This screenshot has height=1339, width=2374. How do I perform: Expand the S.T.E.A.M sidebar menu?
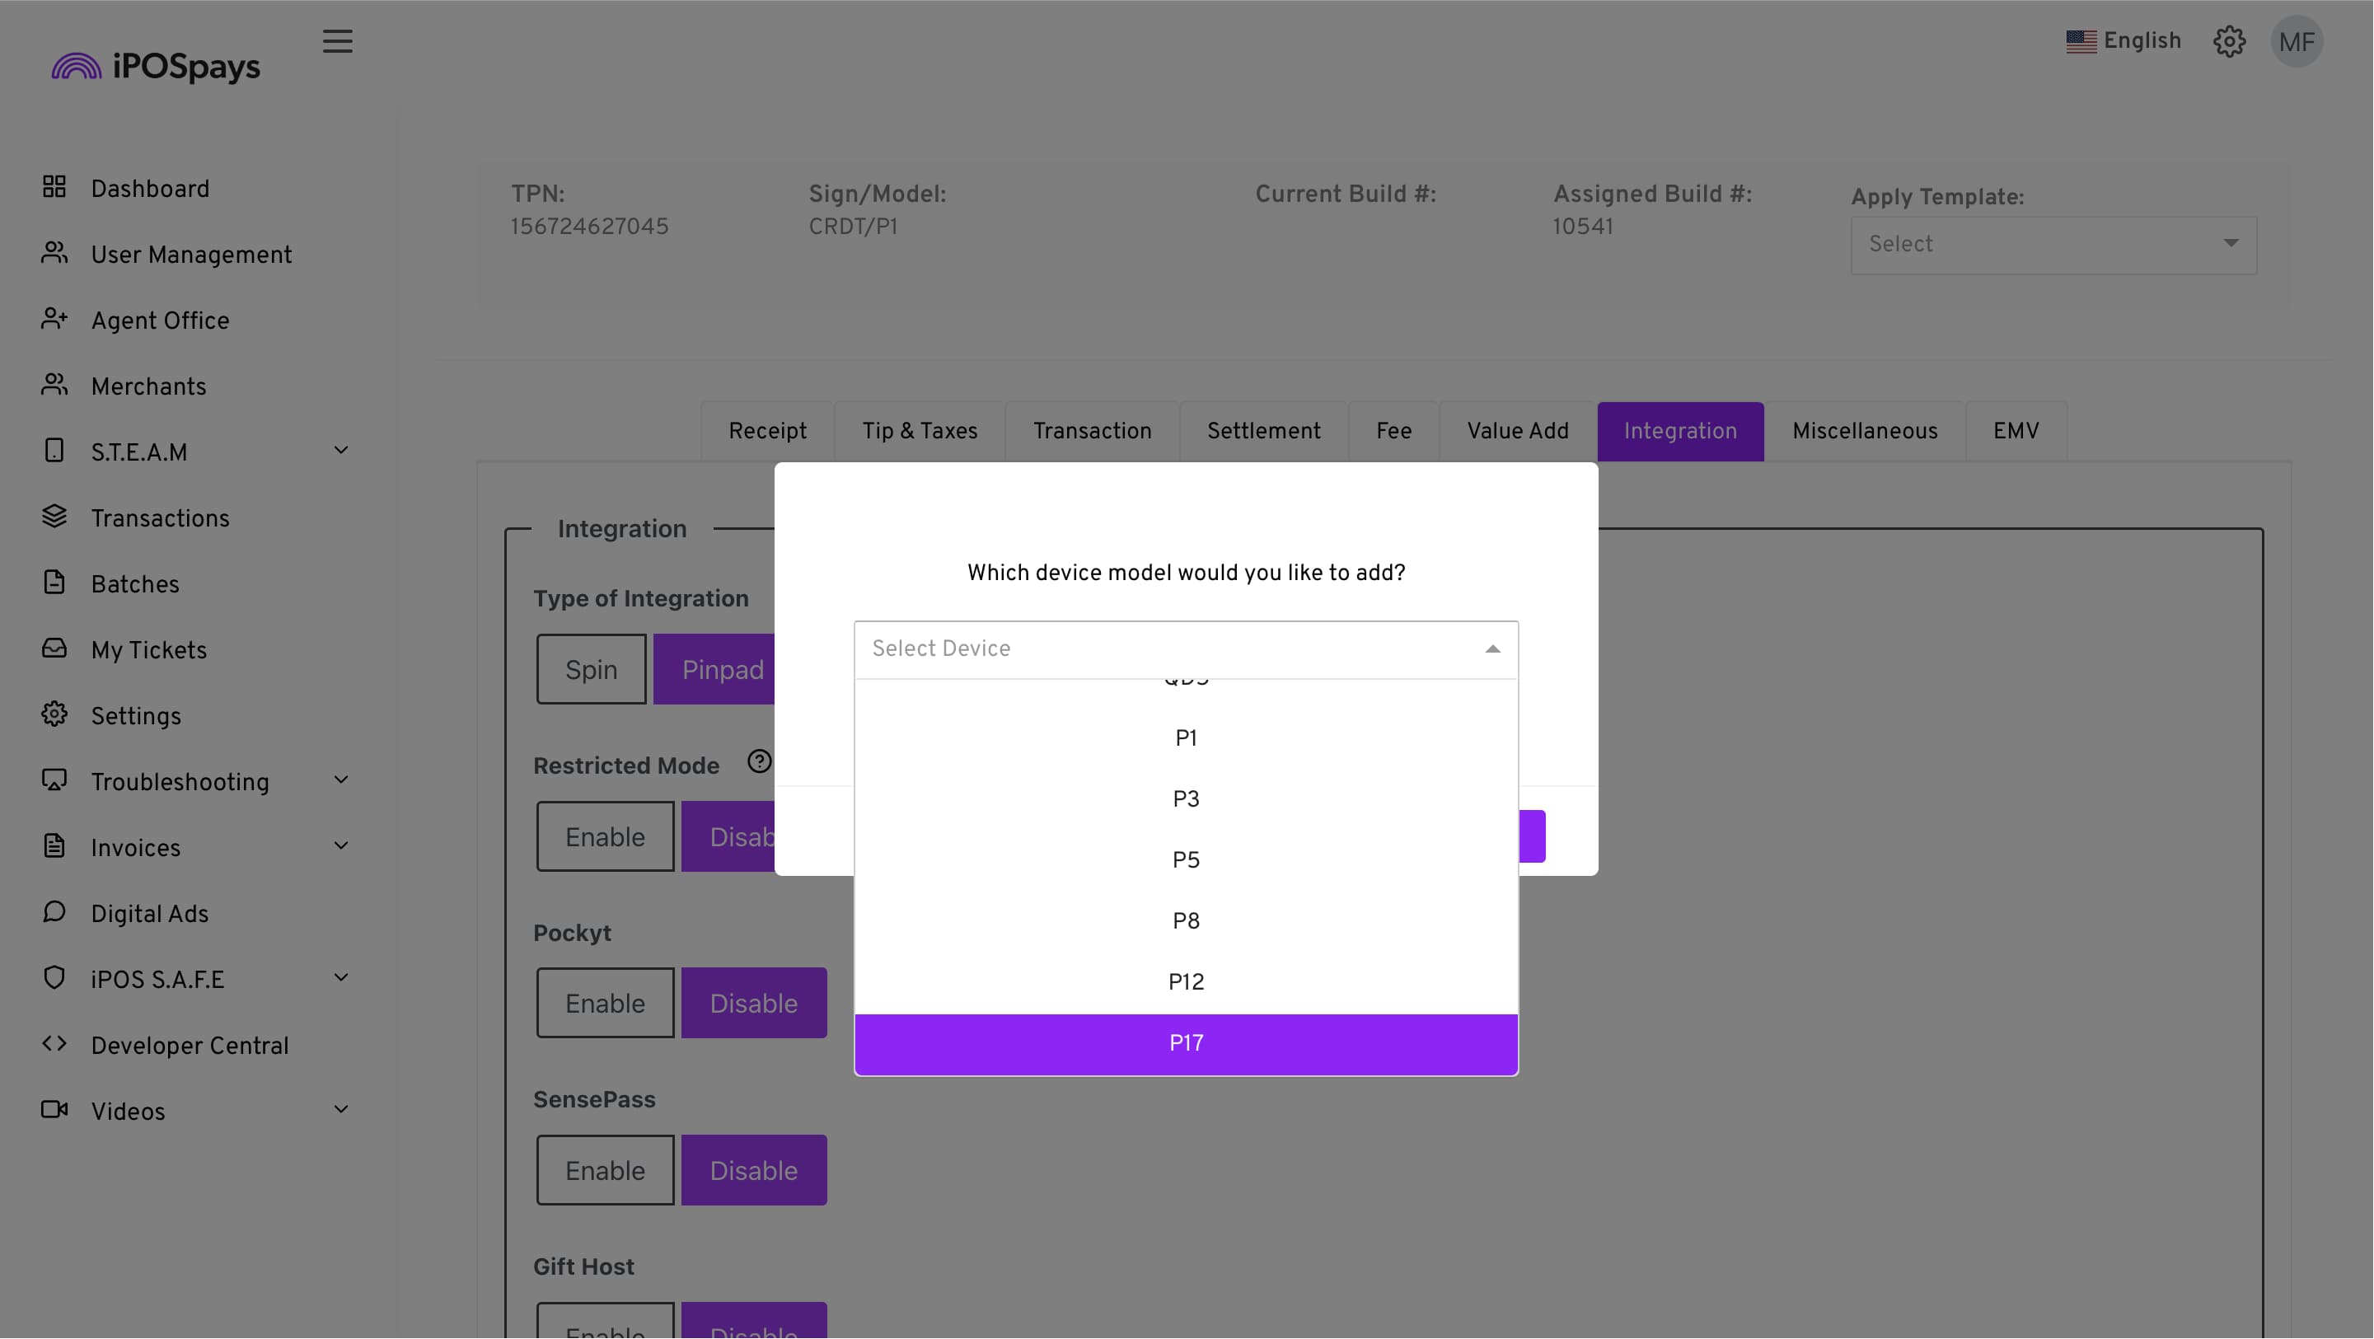340,452
